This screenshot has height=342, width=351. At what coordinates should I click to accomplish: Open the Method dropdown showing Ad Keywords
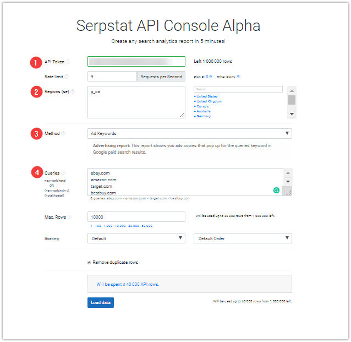pyautogui.click(x=190, y=133)
